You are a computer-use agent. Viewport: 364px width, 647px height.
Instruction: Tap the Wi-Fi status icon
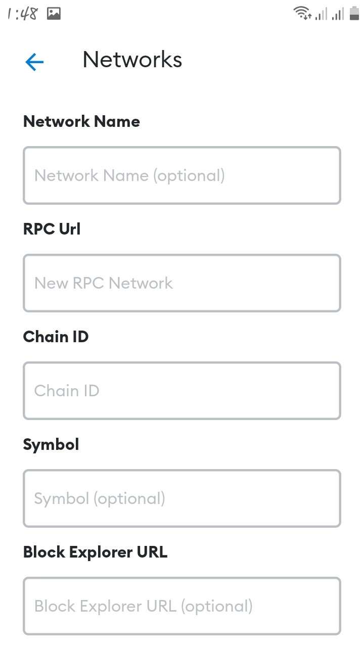pos(302,13)
